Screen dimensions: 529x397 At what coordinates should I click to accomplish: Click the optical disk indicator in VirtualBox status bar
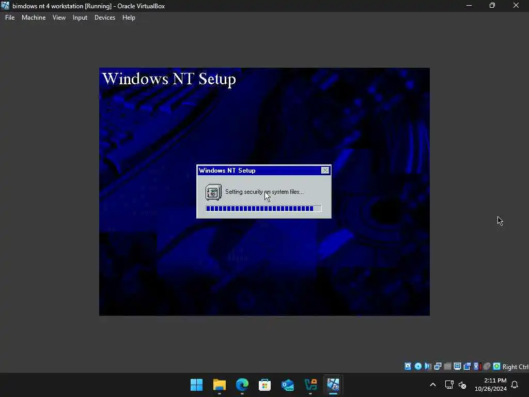(x=418, y=367)
